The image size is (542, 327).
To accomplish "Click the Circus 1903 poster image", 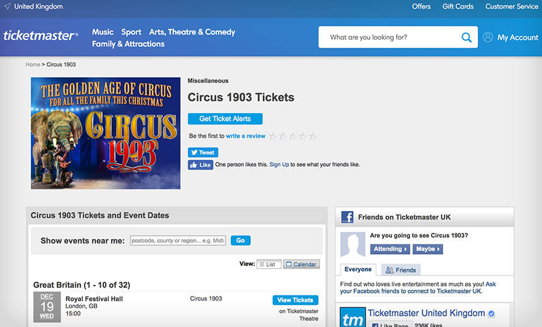I will click(x=105, y=133).
